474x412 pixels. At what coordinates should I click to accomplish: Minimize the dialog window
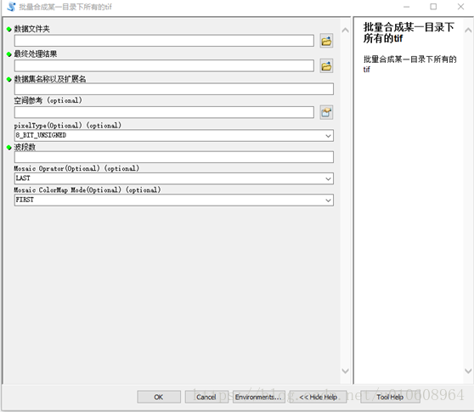click(406, 7)
